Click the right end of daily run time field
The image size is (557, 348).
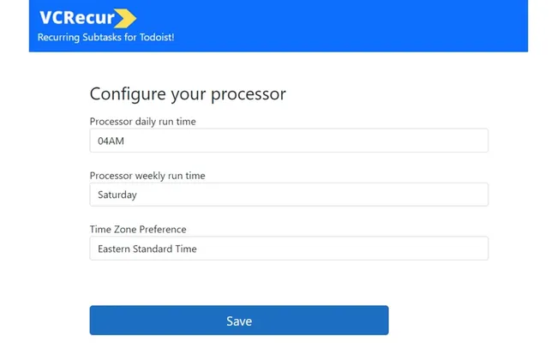(x=476, y=141)
